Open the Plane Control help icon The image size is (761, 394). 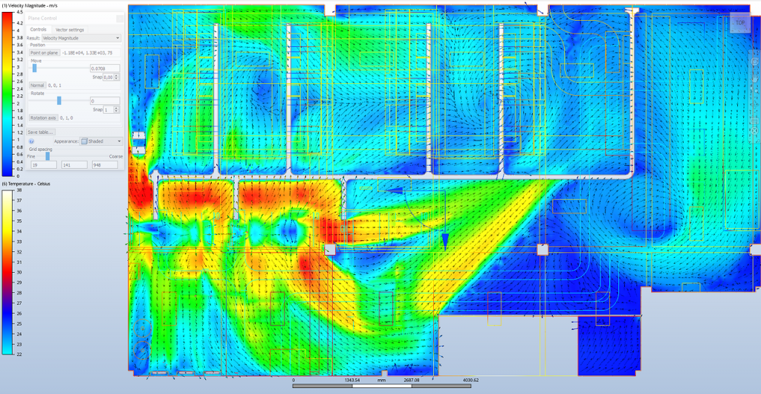pos(31,141)
